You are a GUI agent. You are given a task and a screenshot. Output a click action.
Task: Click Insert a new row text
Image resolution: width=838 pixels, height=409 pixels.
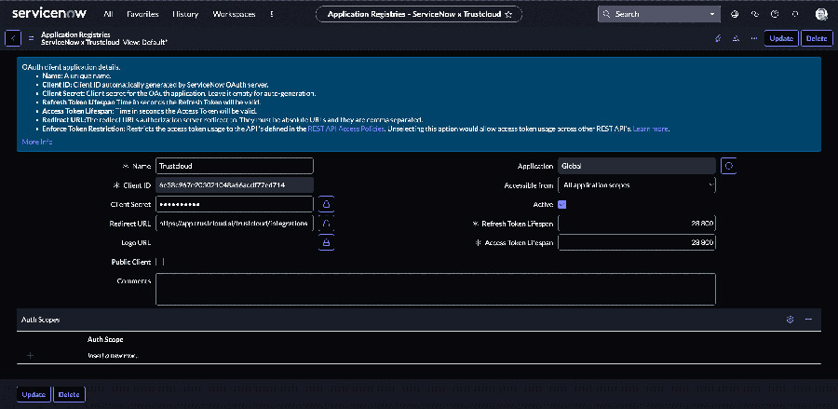click(113, 356)
